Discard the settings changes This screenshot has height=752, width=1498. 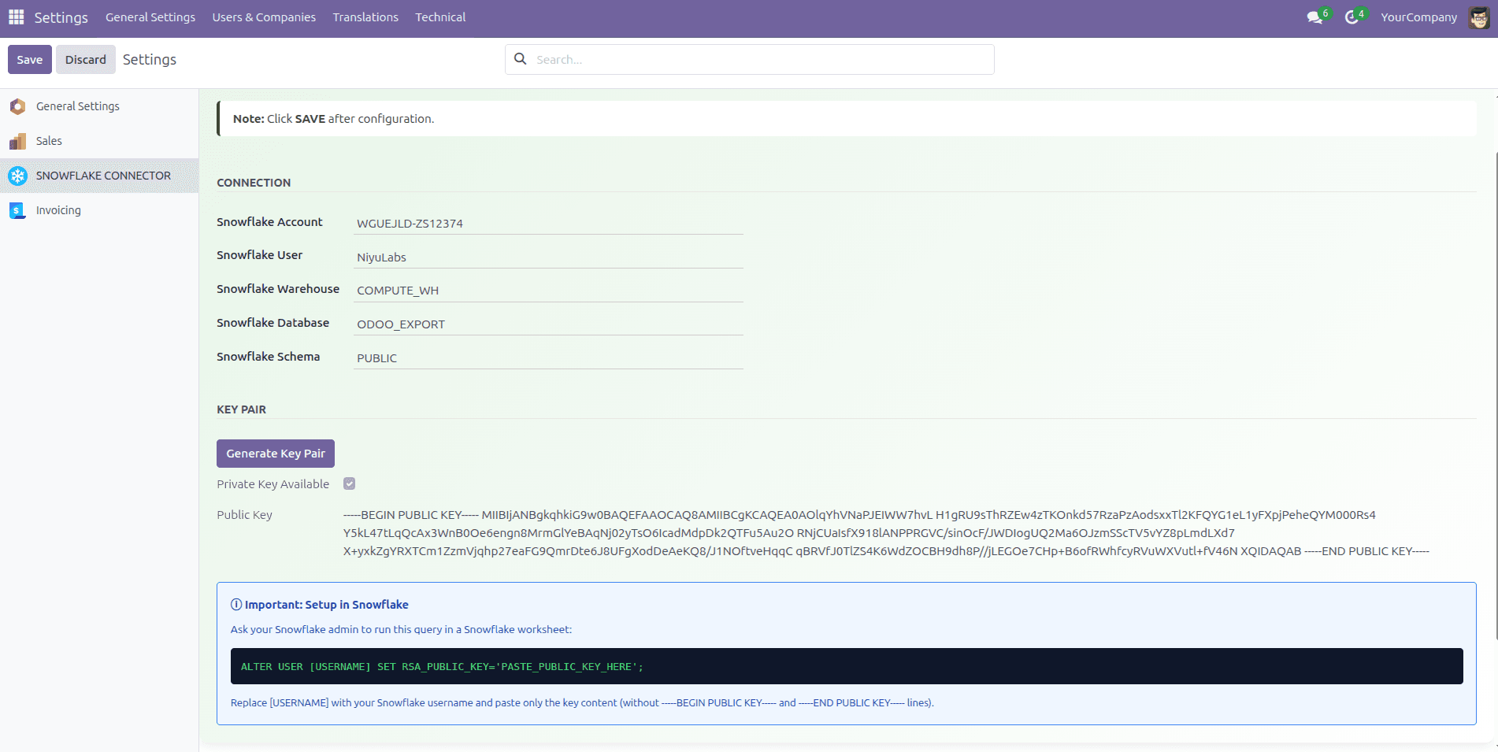(86, 60)
